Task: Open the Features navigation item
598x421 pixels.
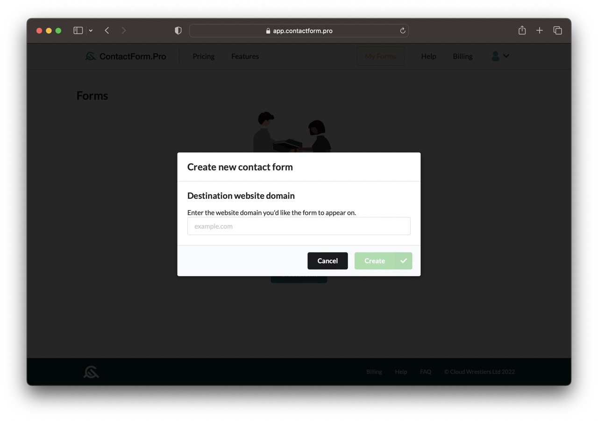Action: [245, 56]
